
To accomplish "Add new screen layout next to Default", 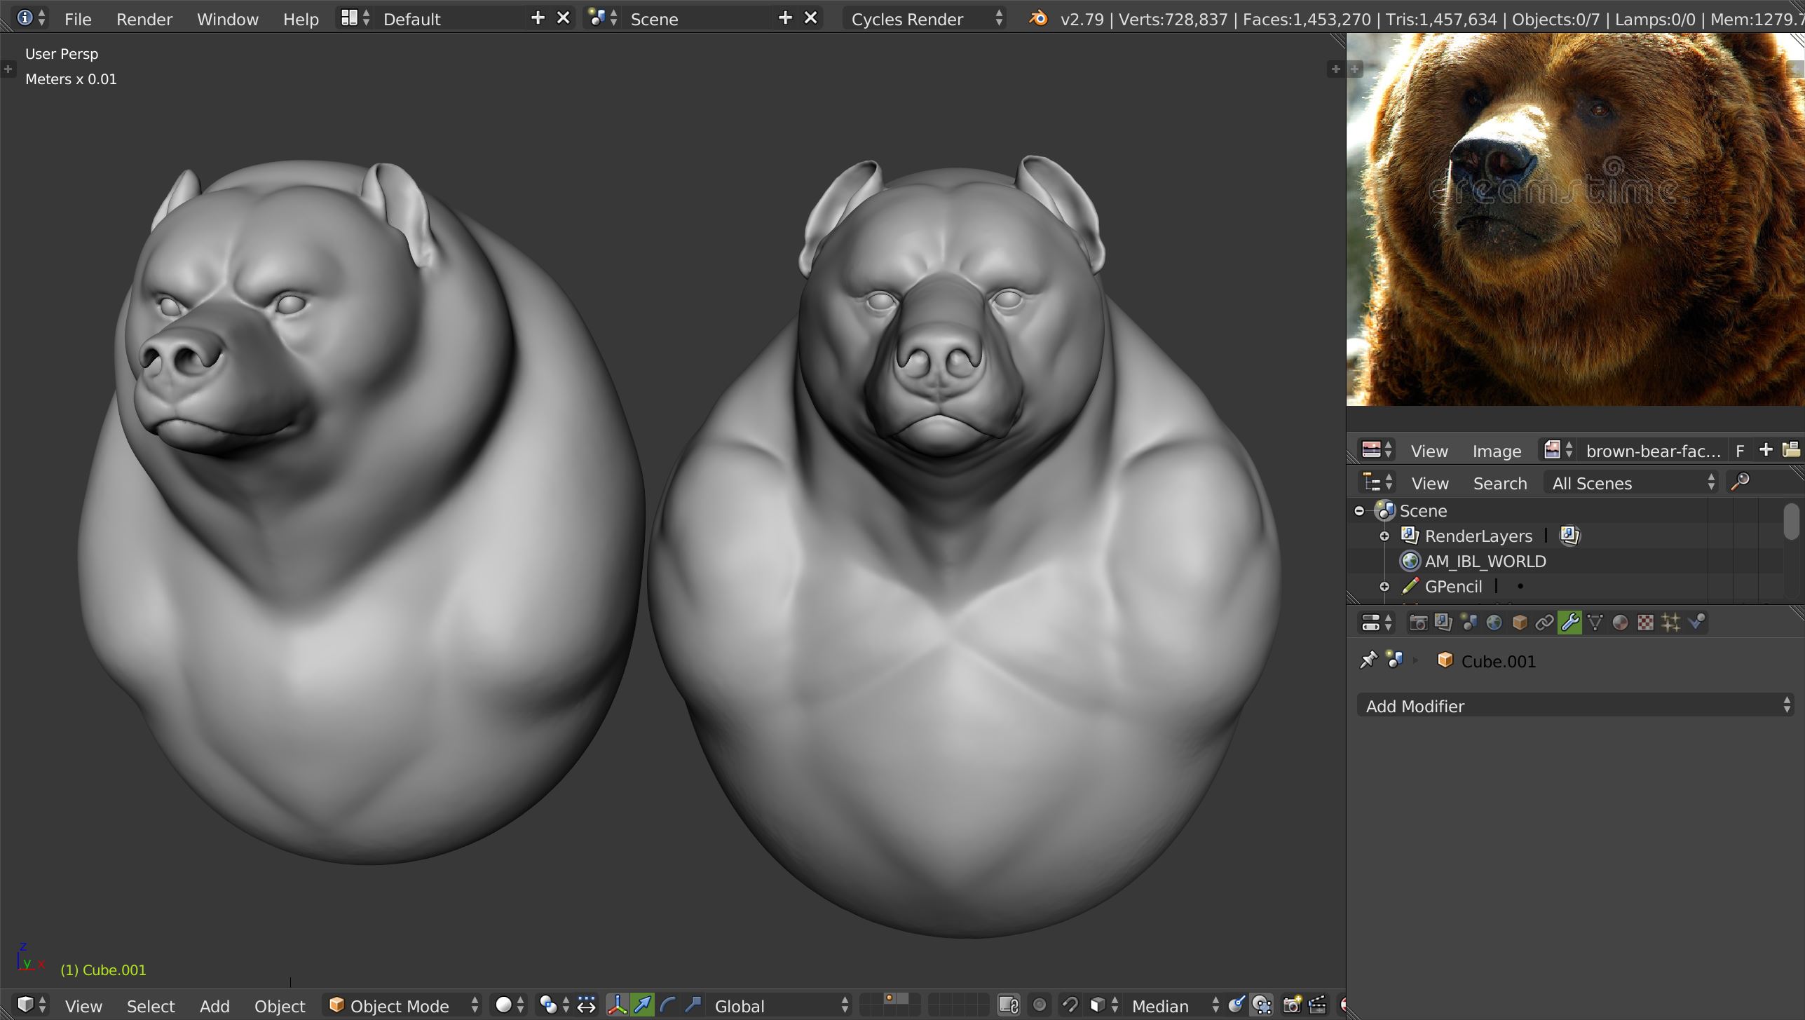I will (x=538, y=18).
